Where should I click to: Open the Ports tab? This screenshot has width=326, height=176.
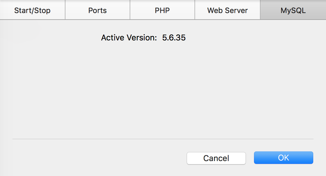[x=98, y=10]
